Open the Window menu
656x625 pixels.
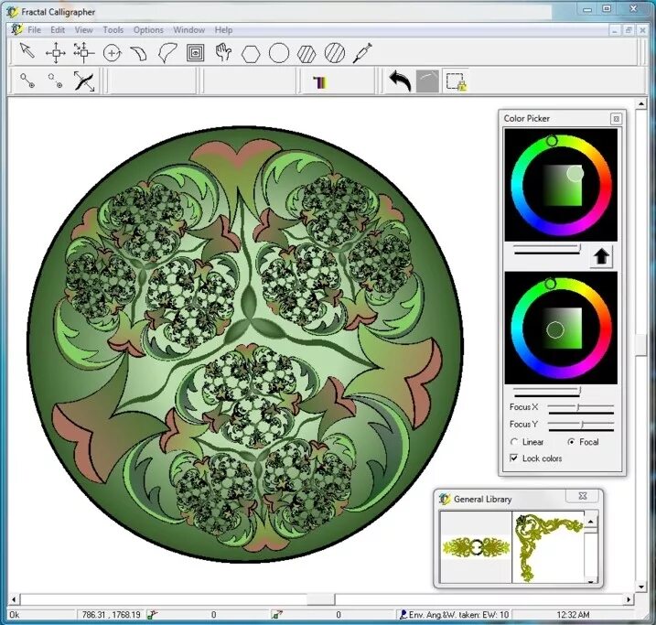click(189, 30)
